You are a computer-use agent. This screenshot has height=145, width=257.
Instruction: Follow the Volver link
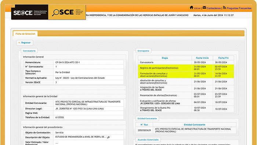(x=197, y=8)
